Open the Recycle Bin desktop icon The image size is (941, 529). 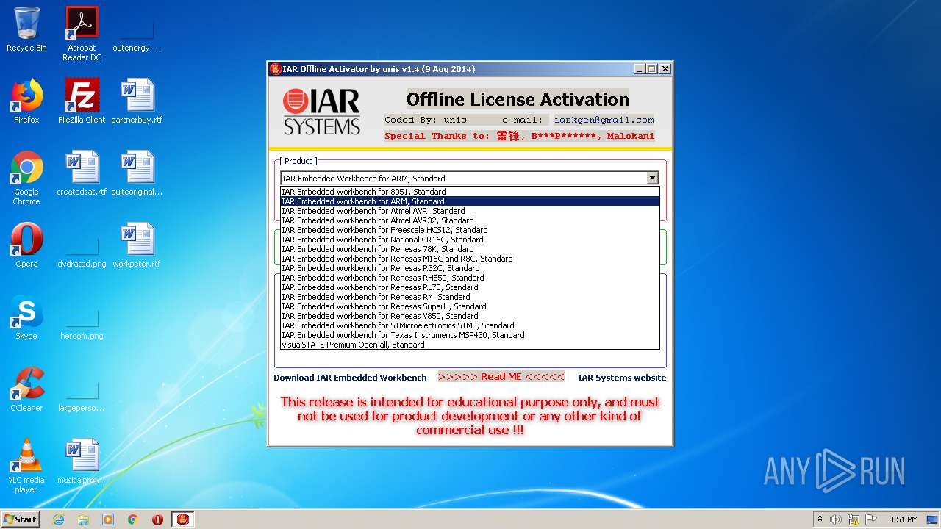pyautogui.click(x=26, y=29)
